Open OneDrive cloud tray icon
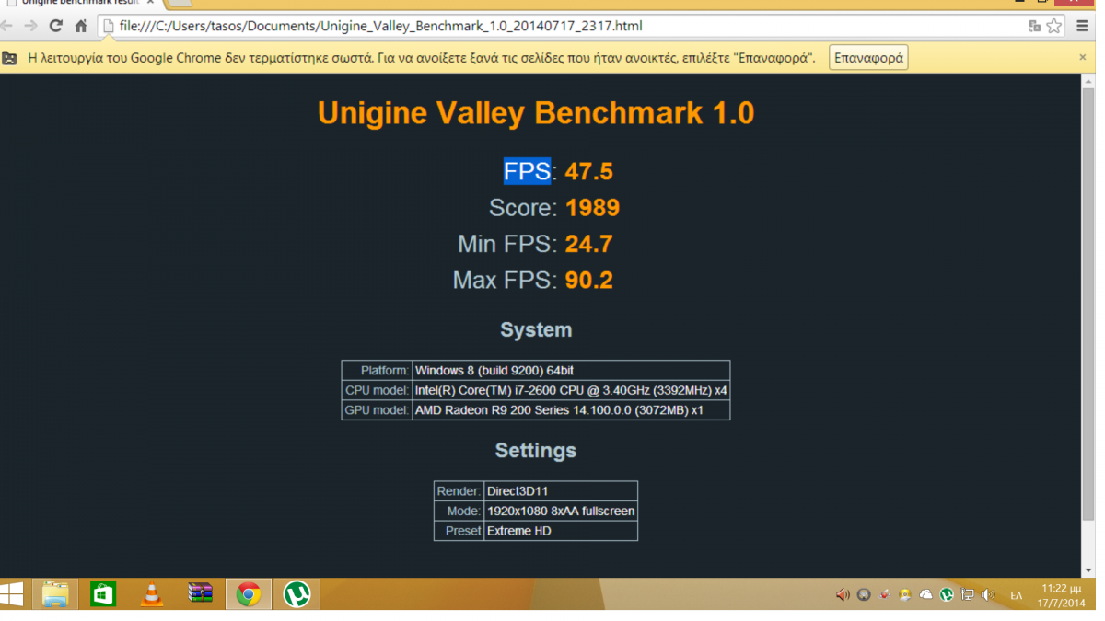 [926, 595]
